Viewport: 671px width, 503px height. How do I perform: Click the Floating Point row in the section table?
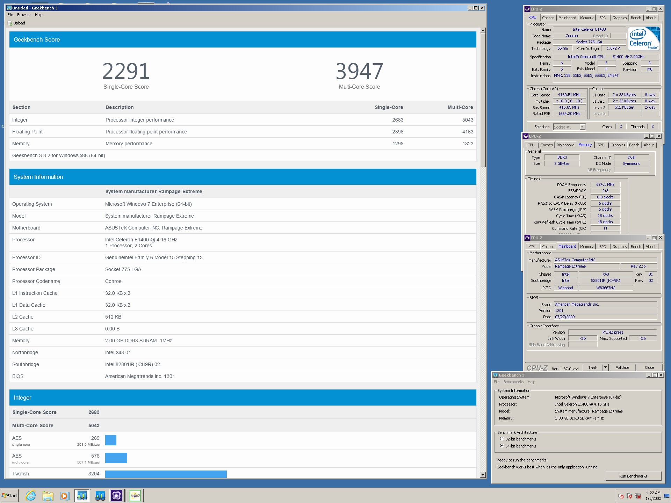(x=243, y=132)
